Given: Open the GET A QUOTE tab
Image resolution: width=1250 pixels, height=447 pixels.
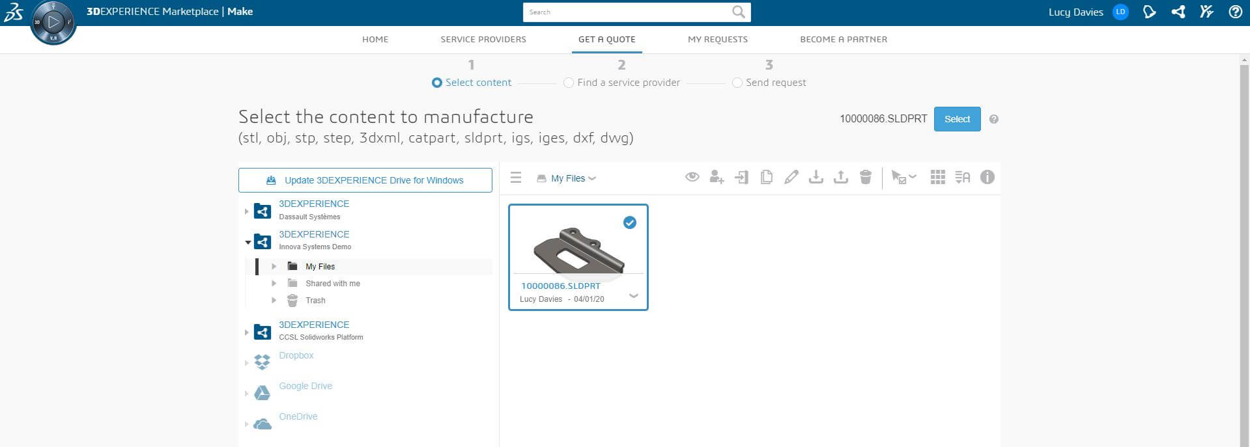Looking at the screenshot, I should pyautogui.click(x=606, y=39).
